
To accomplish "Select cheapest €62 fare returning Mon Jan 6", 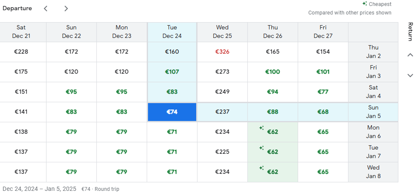I will click(x=273, y=132).
